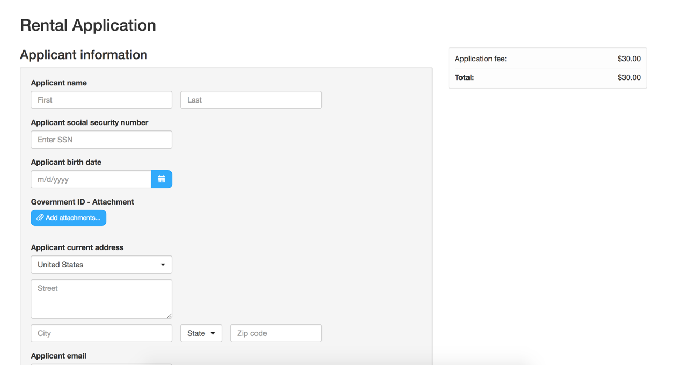Click the Add attachments button
The height and width of the screenshot is (365, 674).
click(68, 218)
